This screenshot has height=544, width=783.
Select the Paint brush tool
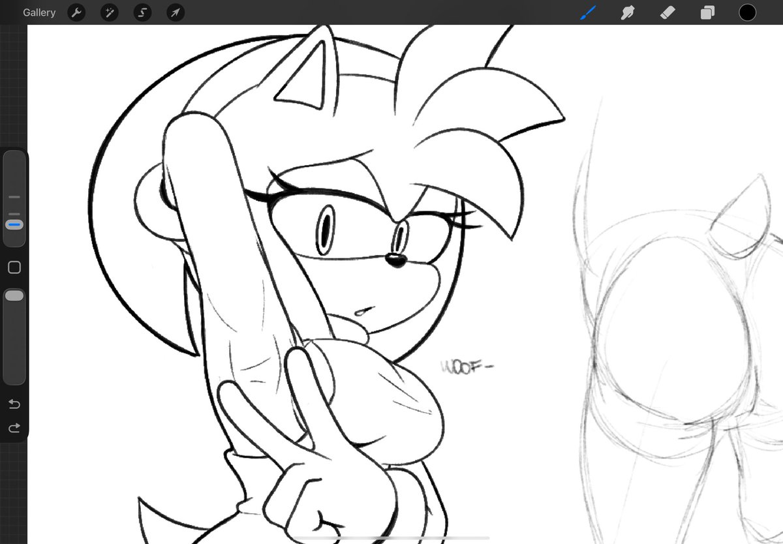[589, 12]
